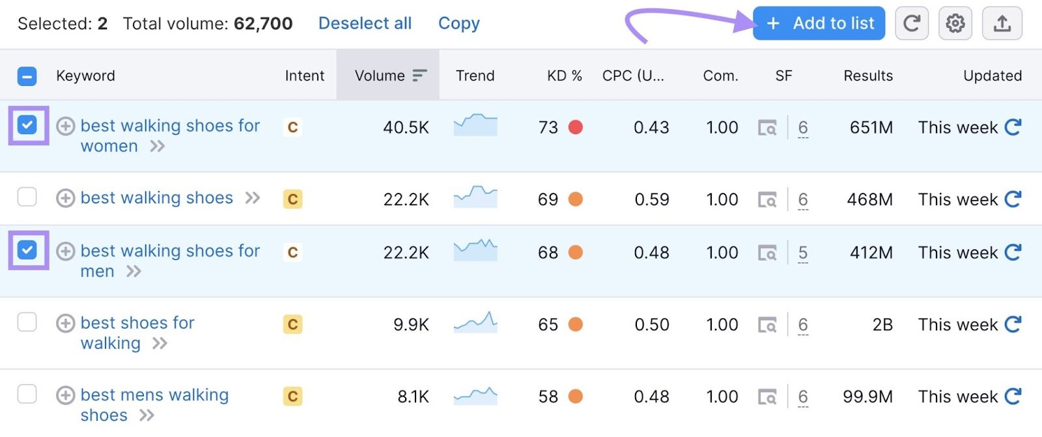
Task: Refresh the 468M results row
Action: (x=1013, y=199)
